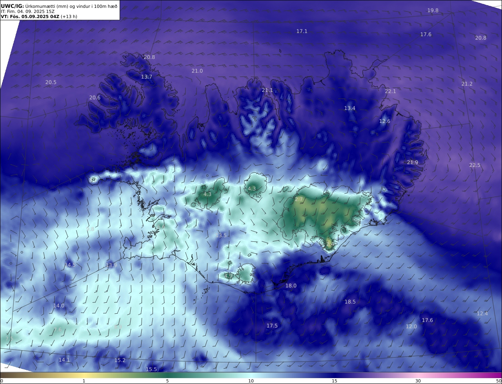
Task: Click the 21.9 value label
Action: point(413,163)
